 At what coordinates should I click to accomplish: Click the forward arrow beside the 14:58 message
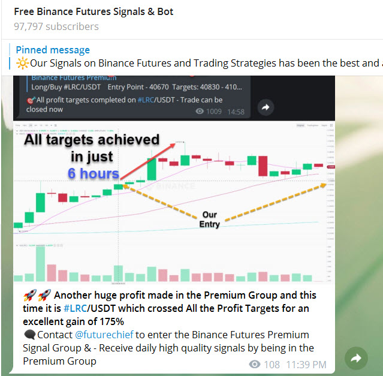pyautogui.click(x=266, y=107)
